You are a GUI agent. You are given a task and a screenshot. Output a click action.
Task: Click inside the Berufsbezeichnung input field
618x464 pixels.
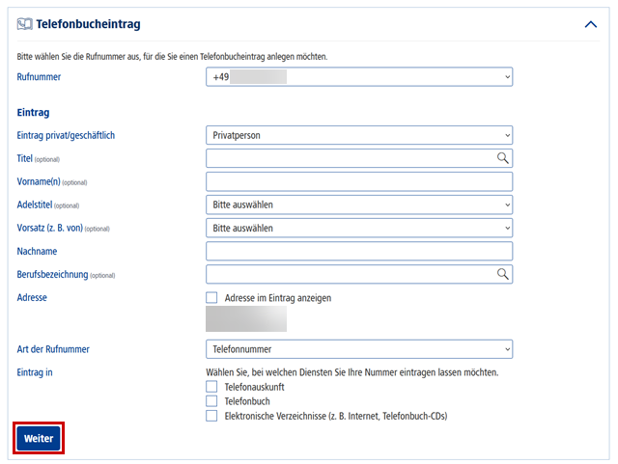[348, 275]
